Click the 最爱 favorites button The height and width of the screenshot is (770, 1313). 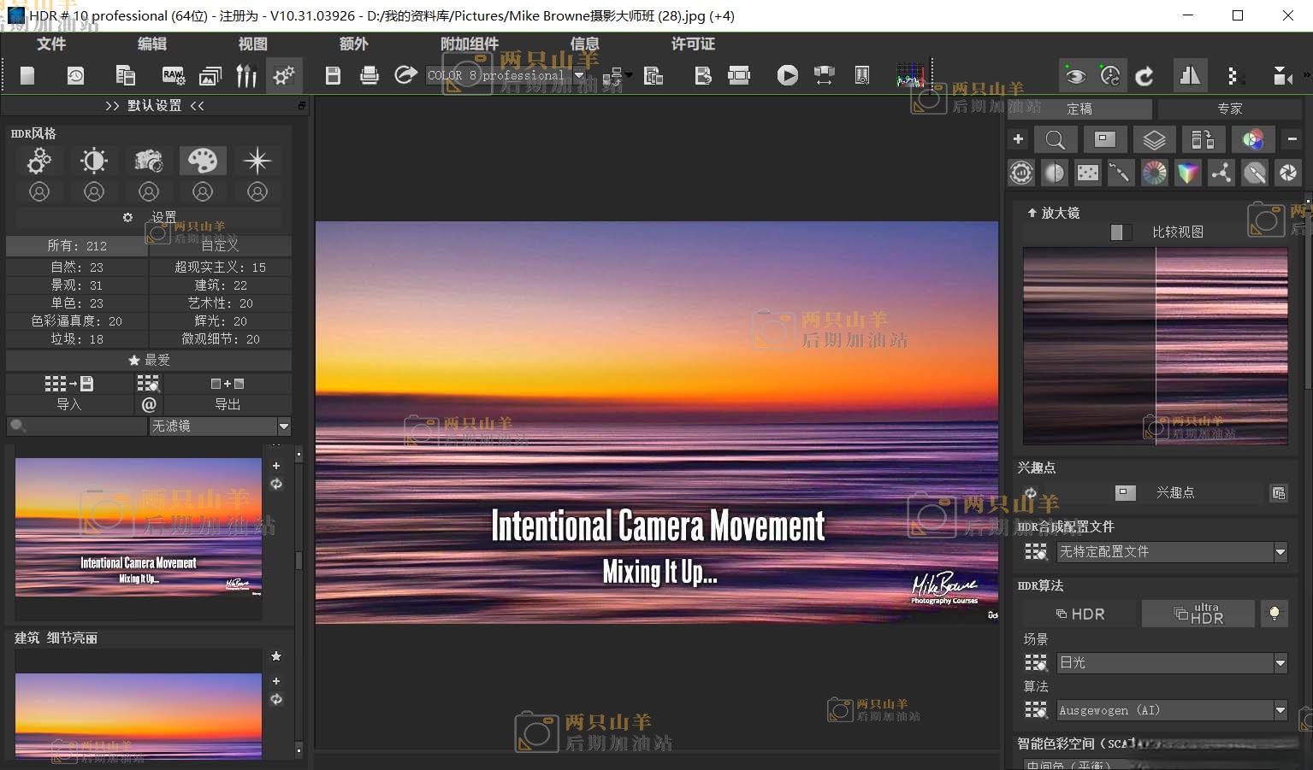click(x=149, y=361)
